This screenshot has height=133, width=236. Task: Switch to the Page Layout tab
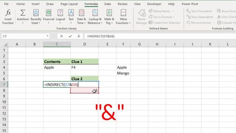click(x=69, y=4)
